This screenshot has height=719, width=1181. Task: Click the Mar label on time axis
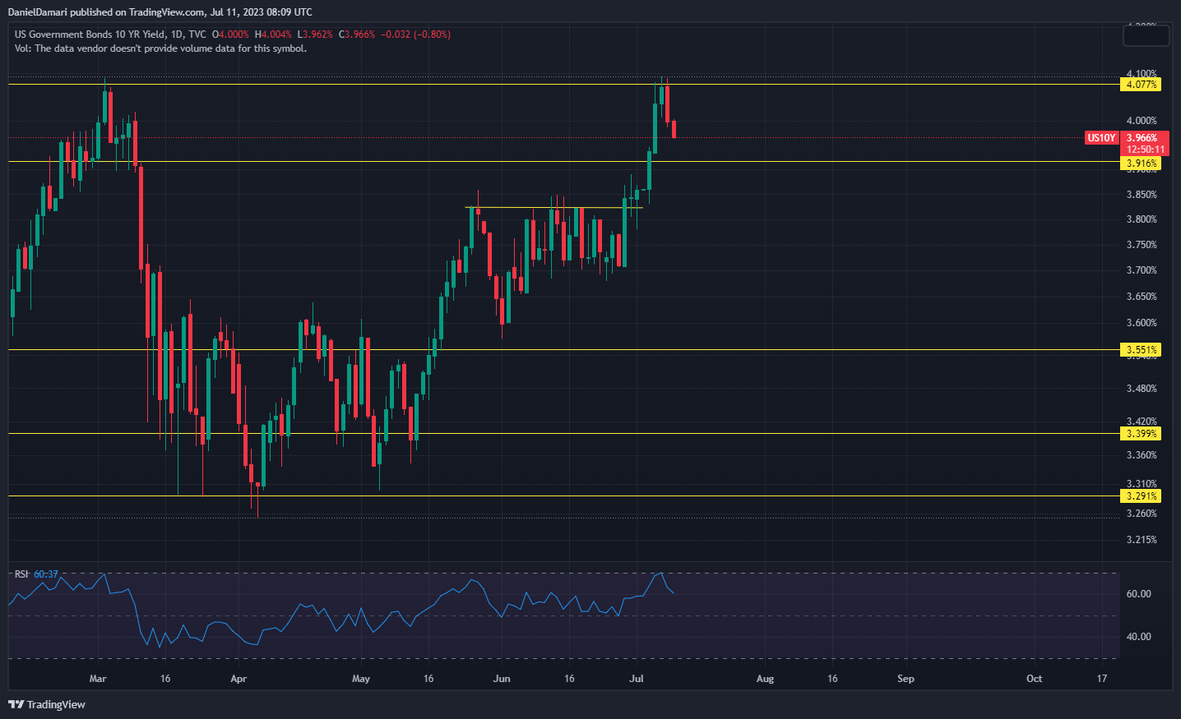pyautogui.click(x=98, y=679)
